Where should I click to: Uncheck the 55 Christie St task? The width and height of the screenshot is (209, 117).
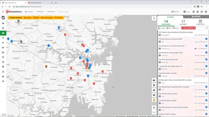[206, 45]
